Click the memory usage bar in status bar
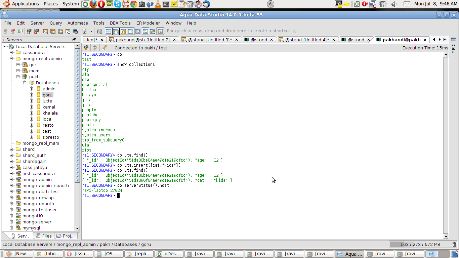Screen dimensions: 459x258 tap(419, 245)
